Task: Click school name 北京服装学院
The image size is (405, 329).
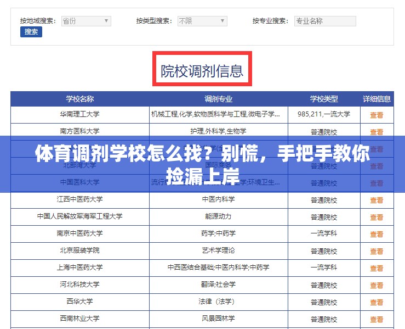Action: tap(80, 250)
